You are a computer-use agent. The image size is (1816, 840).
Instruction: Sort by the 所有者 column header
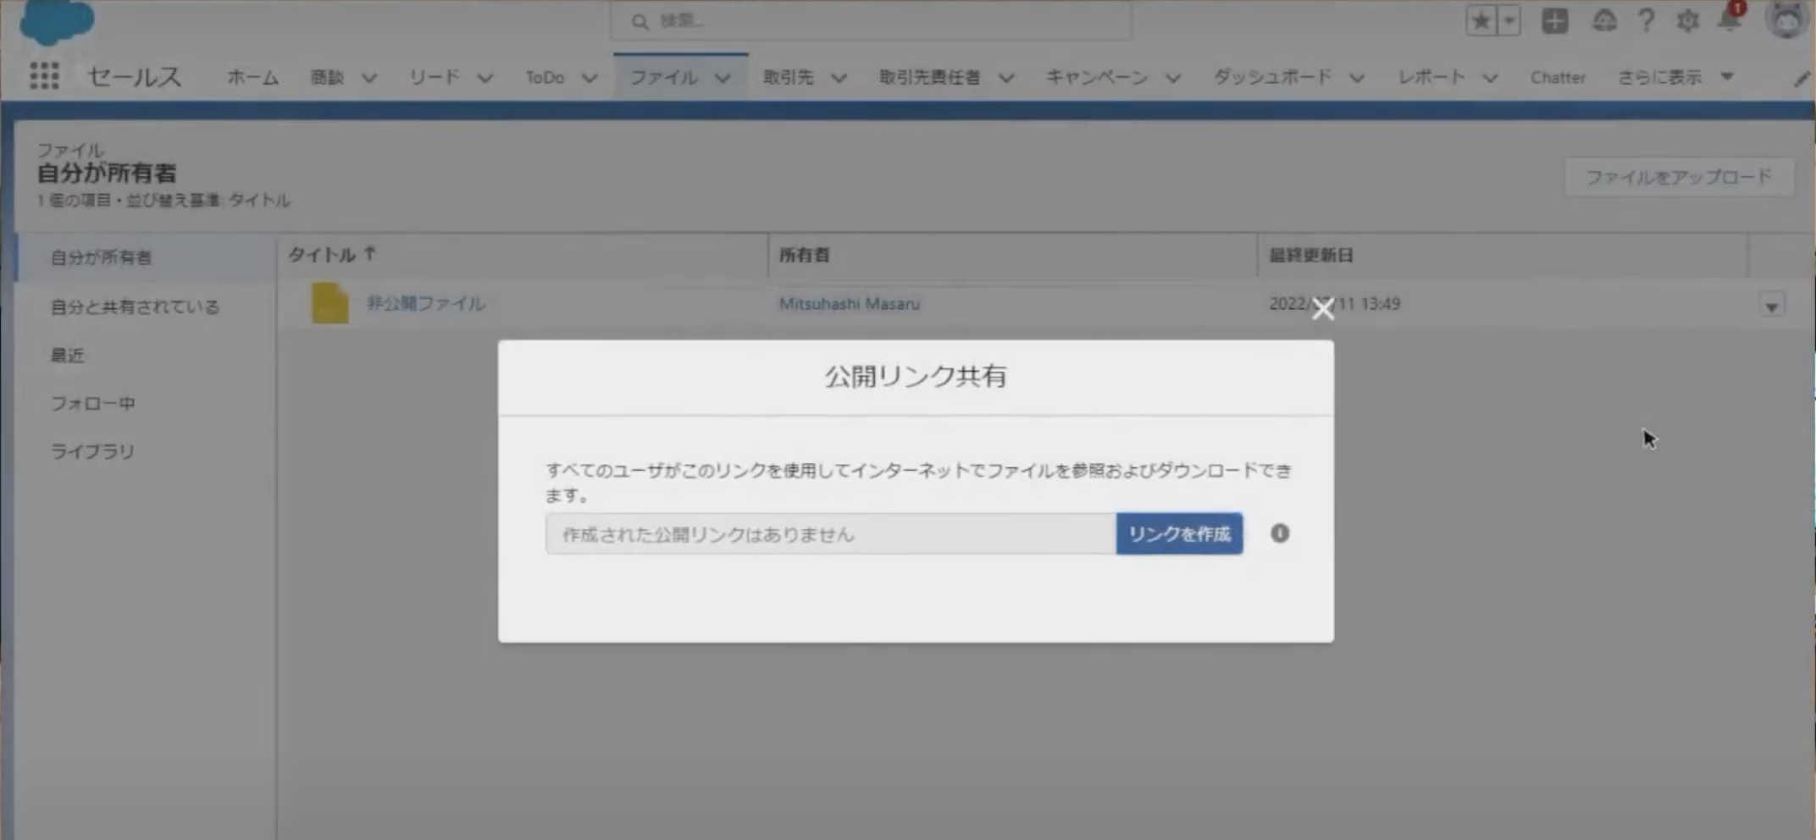coord(804,255)
